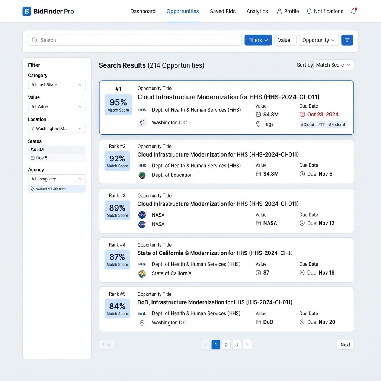This screenshot has height=381, width=381.
Task: Click the magnifier icon in search bar
Action: (35, 40)
